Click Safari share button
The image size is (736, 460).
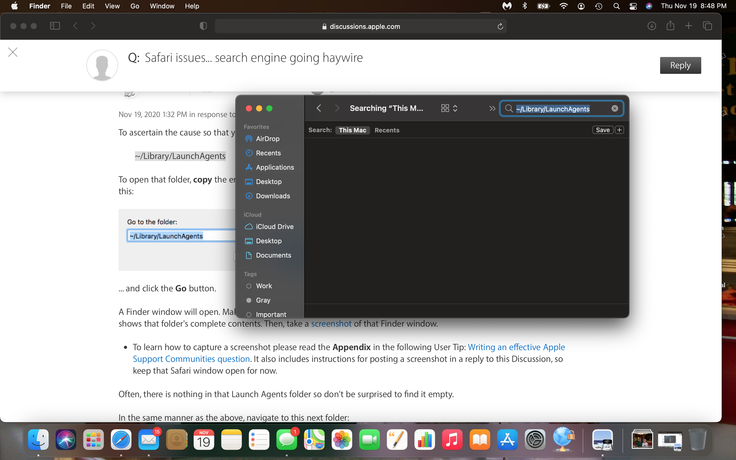tap(670, 26)
